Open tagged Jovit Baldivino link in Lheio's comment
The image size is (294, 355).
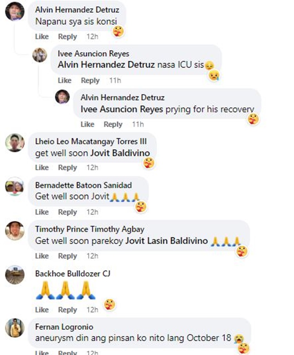(x=120, y=153)
